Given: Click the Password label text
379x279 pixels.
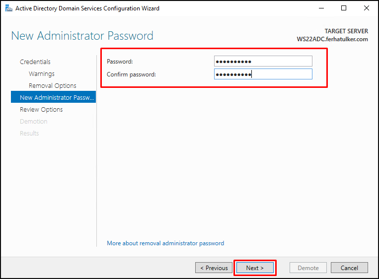Looking at the screenshot, I should [120, 62].
